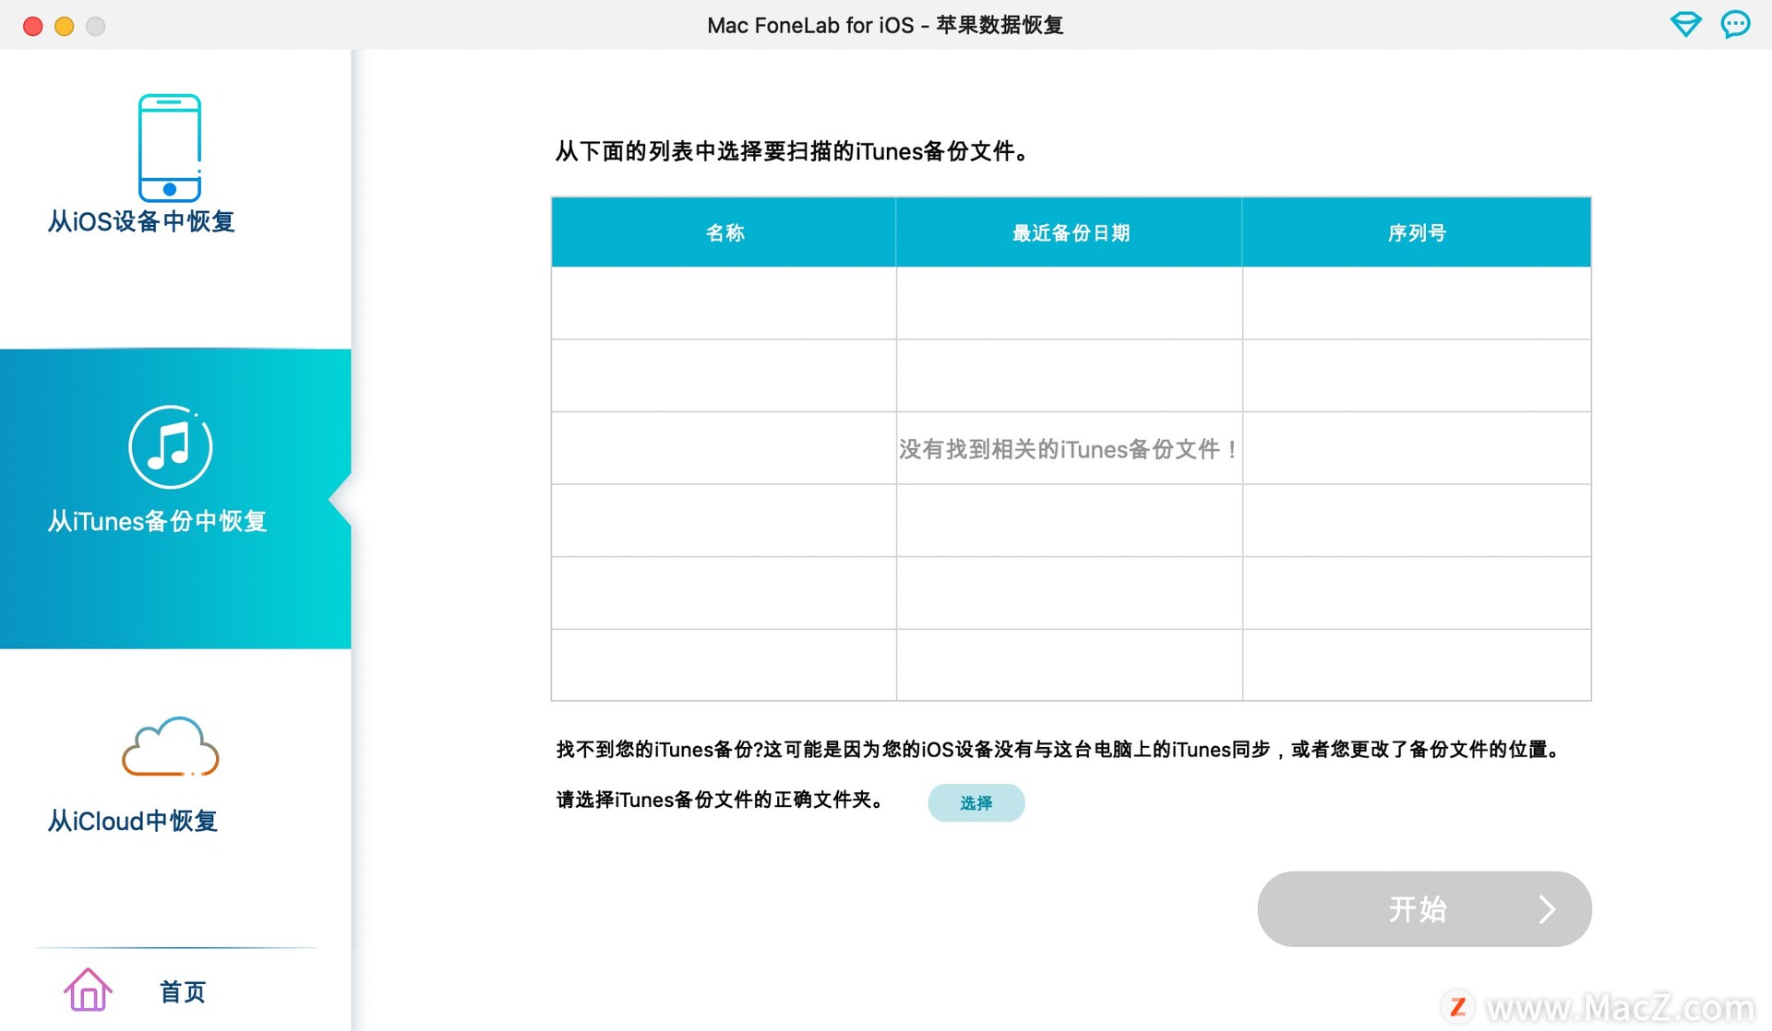Switch to the 从iOS设备中恢复 mode
Viewport: 1772px width, 1031px height.
(140, 221)
